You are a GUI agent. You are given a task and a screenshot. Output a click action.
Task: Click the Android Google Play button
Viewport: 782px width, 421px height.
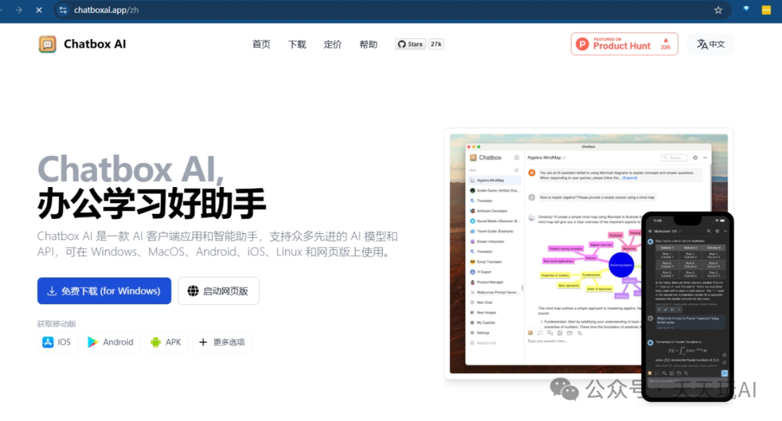point(111,342)
